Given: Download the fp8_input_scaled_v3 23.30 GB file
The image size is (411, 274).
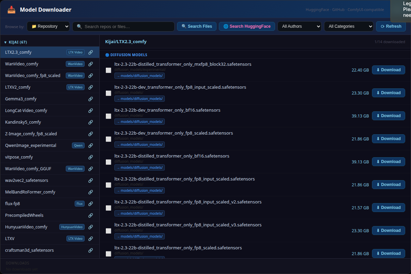Looking at the screenshot, I should [388, 231].
